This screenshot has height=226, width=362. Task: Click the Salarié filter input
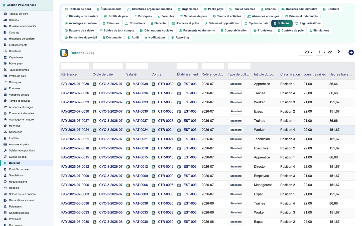pyautogui.click(x=137, y=66)
